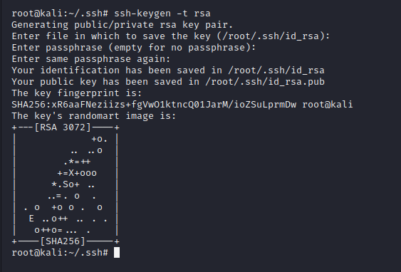Image resolution: width=401 pixels, height=272 pixels.
Task: Click the 'Enter same passphrase again' line
Action: [91, 59]
